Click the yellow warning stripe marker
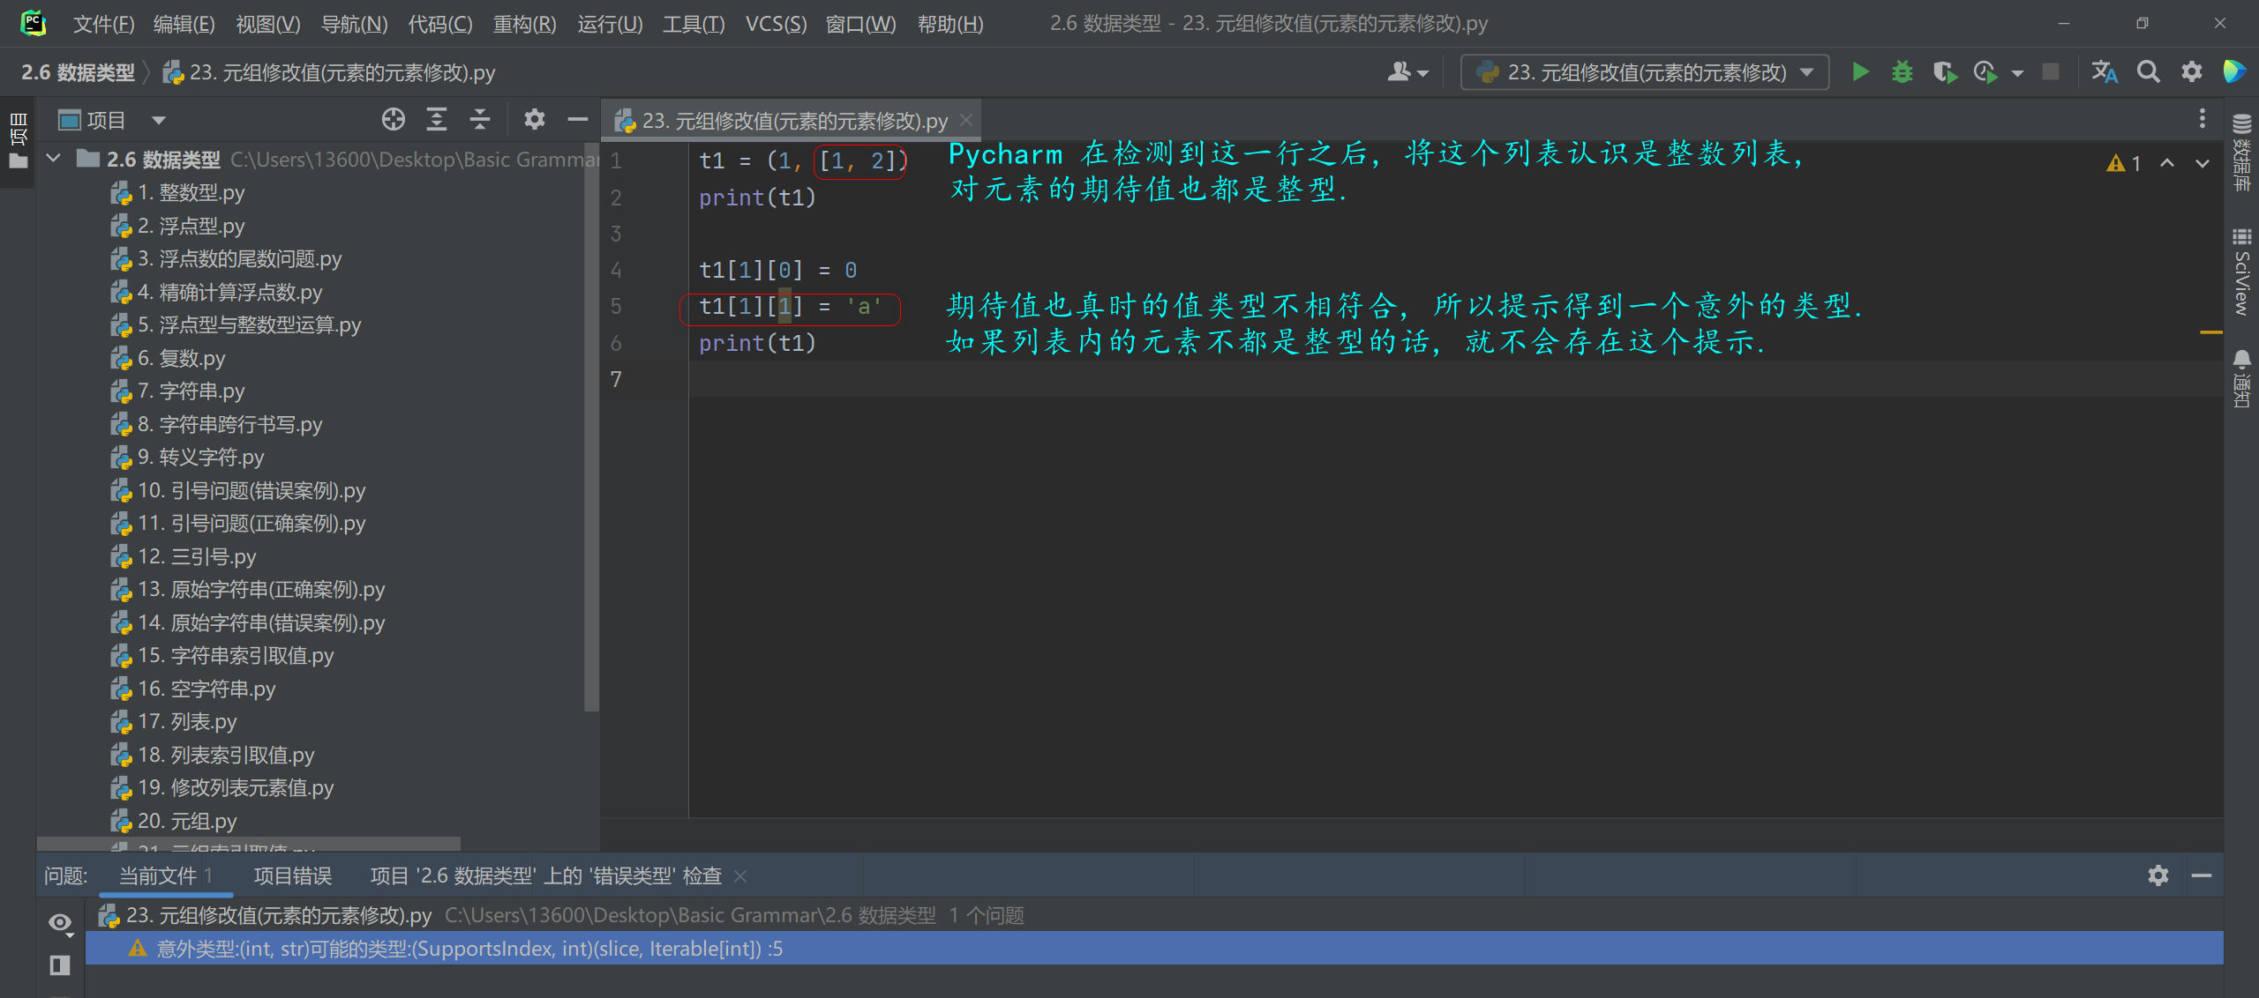The image size is (2259, 998). (x=2210, y=332)
